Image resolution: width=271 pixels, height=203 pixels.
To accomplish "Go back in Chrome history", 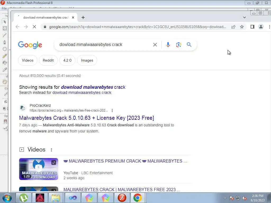I will point(17,27).
